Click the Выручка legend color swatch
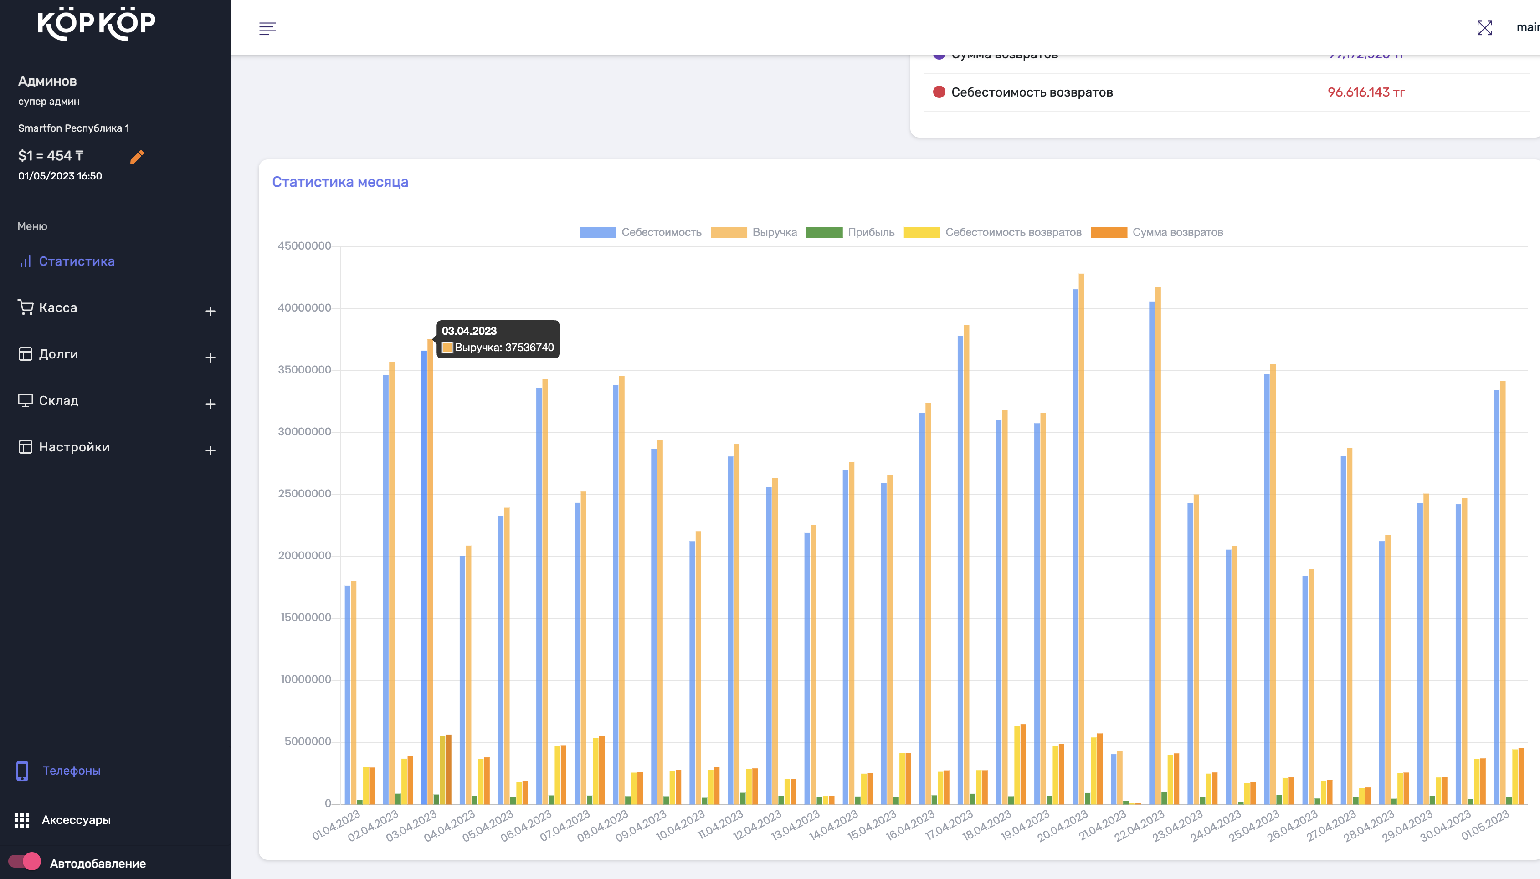The height and width of the screenshot is (879, 1540). pos(729,232)
